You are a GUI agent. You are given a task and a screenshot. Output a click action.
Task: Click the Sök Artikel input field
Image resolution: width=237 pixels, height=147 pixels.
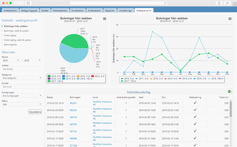tap(21, 69)
